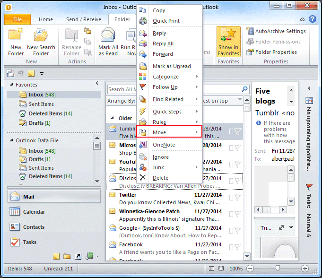Toggle Show in Favorites button
This screenshot has width=322, height=278.
[x=228, y=42]
